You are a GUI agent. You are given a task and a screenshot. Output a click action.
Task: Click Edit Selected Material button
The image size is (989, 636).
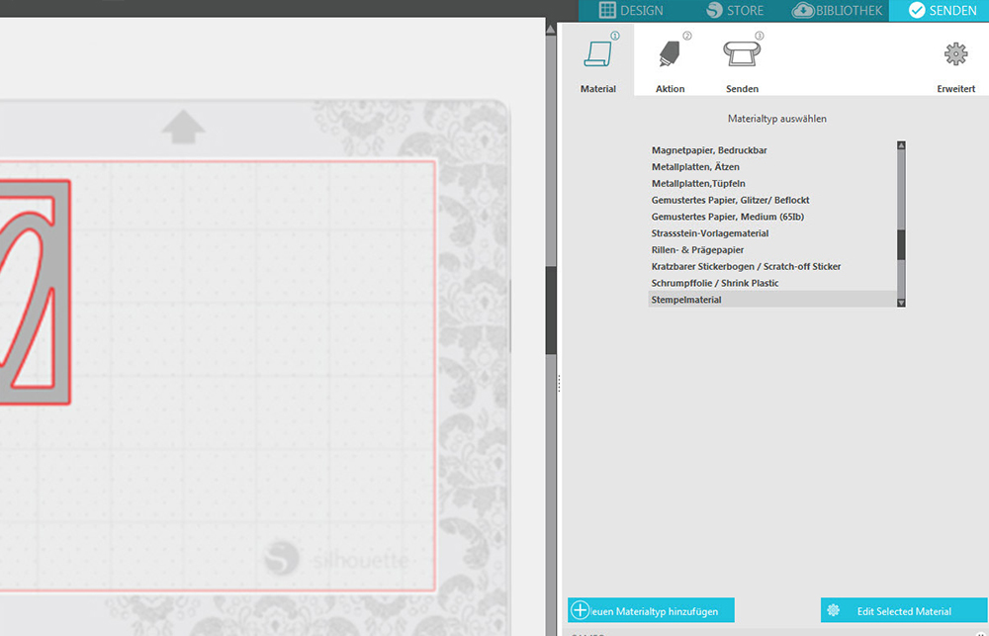[903, 611]
